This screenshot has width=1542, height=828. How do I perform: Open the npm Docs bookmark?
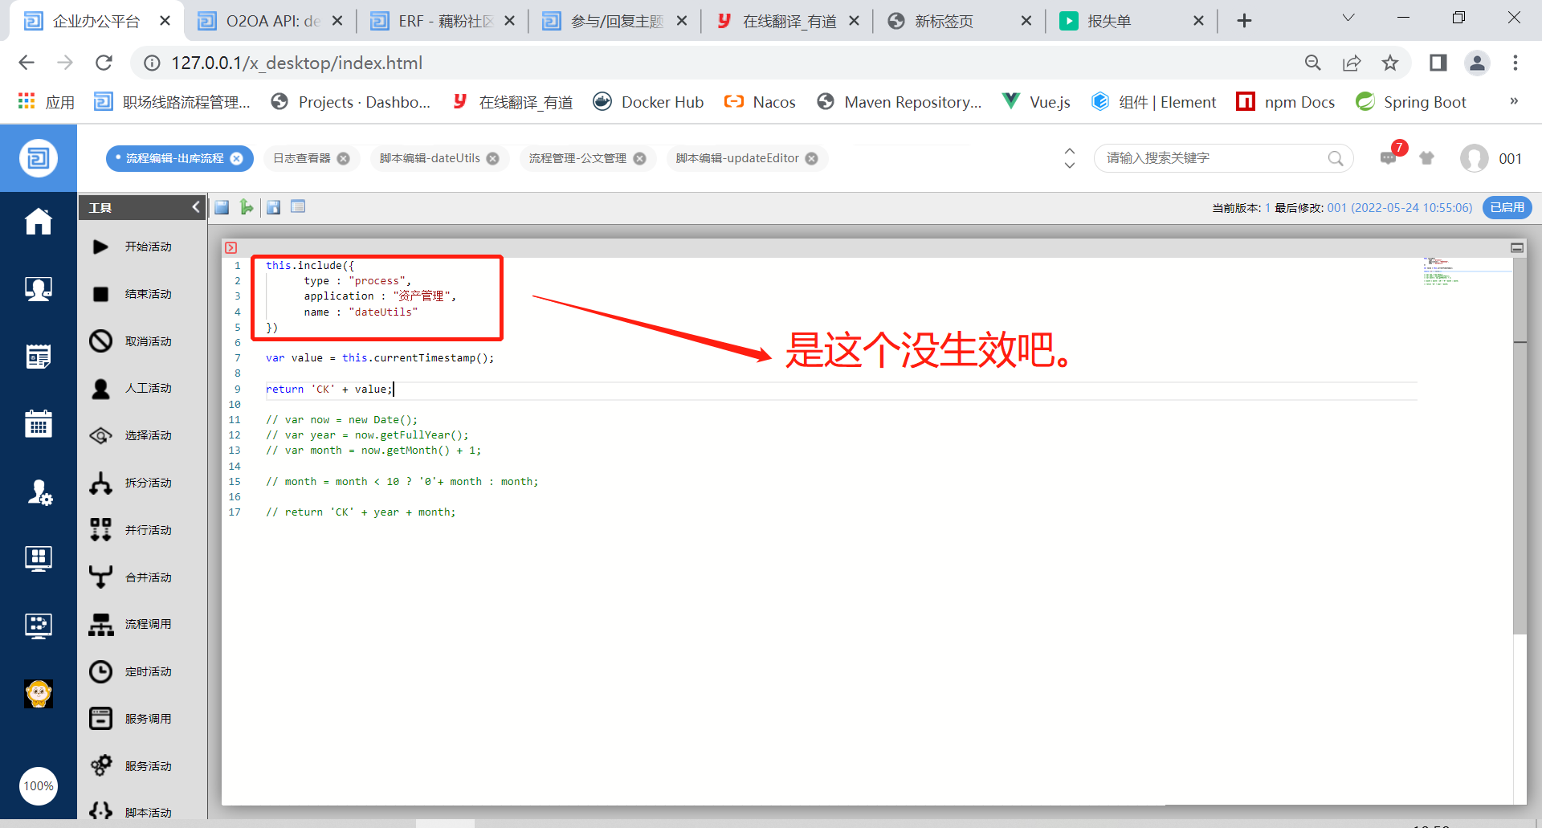tap(1286, 102)
